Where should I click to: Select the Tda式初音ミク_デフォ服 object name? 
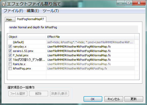[29, 60]
